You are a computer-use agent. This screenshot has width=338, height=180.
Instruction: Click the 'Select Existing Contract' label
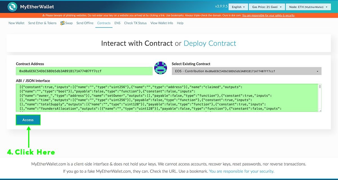pos(191,64)
